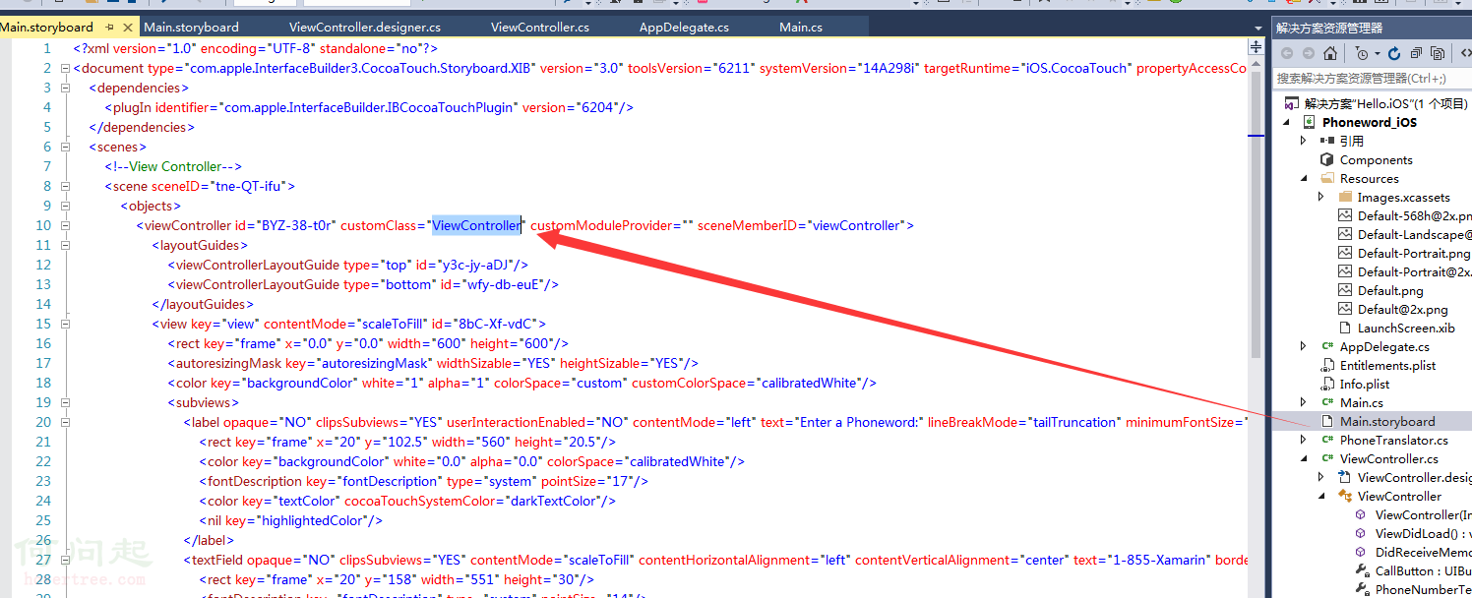Switch to the AppDelegate.cs tab
The width and height of the screenshot is (1472, 598).
click(x=684, y=28)
